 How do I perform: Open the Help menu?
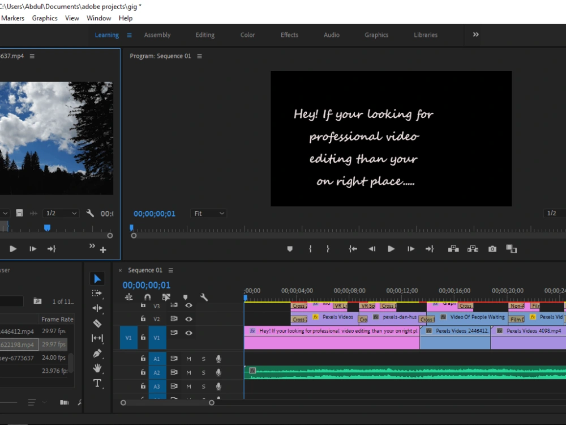click(126, 18)
